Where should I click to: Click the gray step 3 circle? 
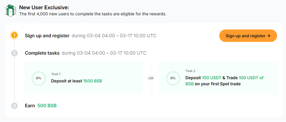coord(14,106)
